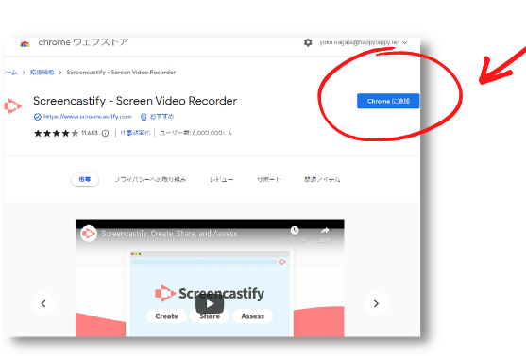Play the Screencastify YouTube video

[210, 304]
